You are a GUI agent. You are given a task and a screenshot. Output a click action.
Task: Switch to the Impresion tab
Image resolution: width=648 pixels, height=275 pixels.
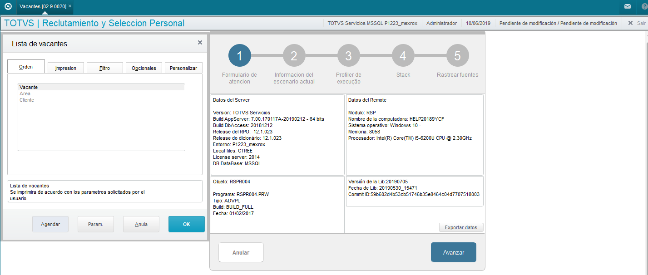(66, 68)
